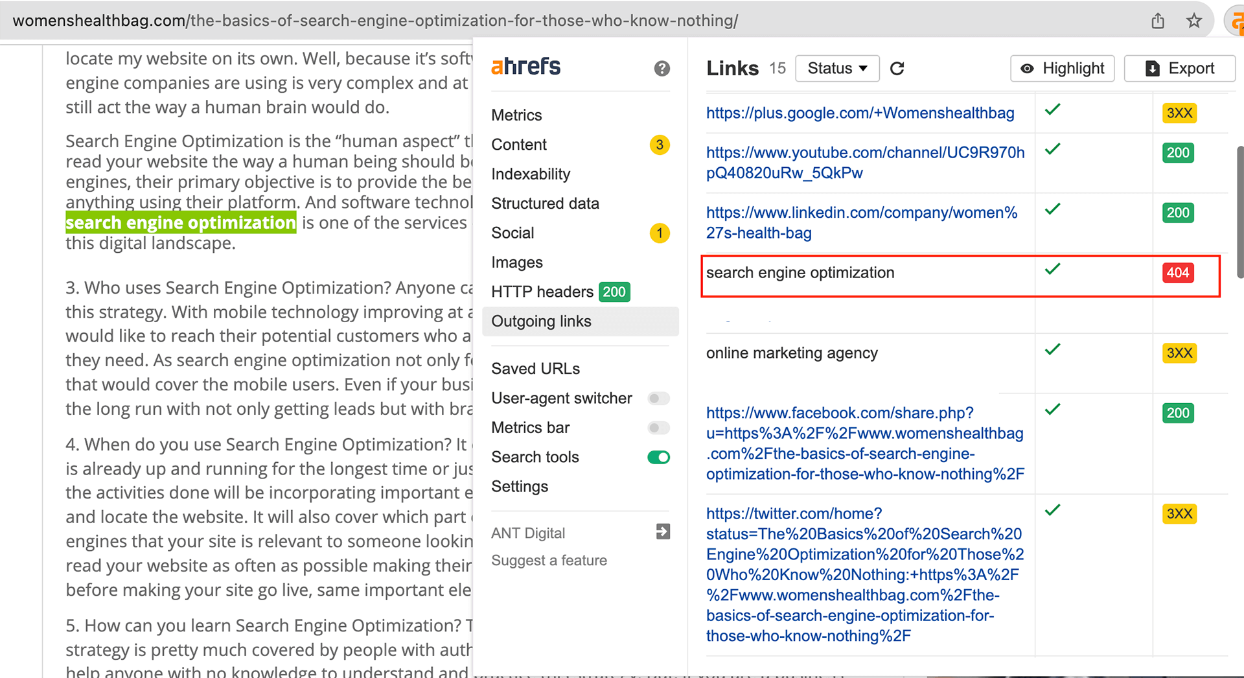
Task: Click checkmark in plus.google.com row
Action: [1053, 110]
